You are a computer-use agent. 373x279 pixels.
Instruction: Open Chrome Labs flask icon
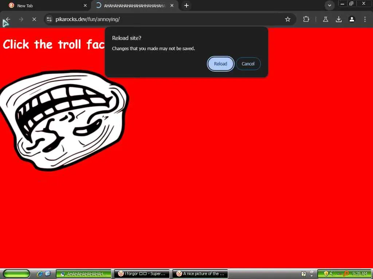click(x=326, y=19)
